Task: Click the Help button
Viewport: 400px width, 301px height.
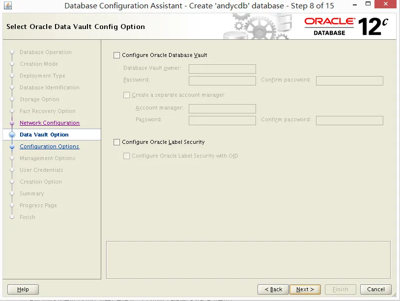Action: tap(23, 289)
